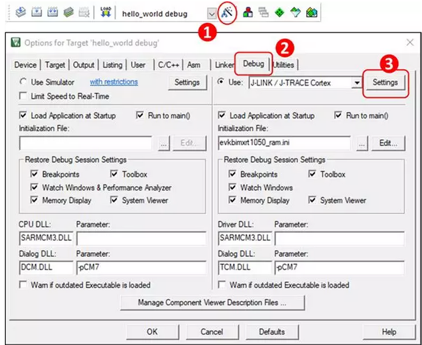Click the Batch Build stacked-layers icon

69,12
